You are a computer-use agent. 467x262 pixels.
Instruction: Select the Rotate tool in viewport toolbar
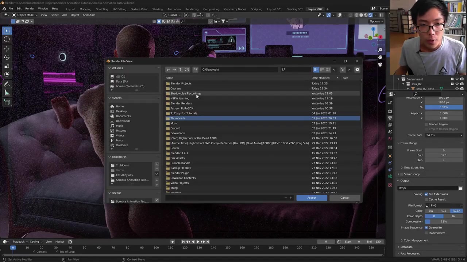7,57
